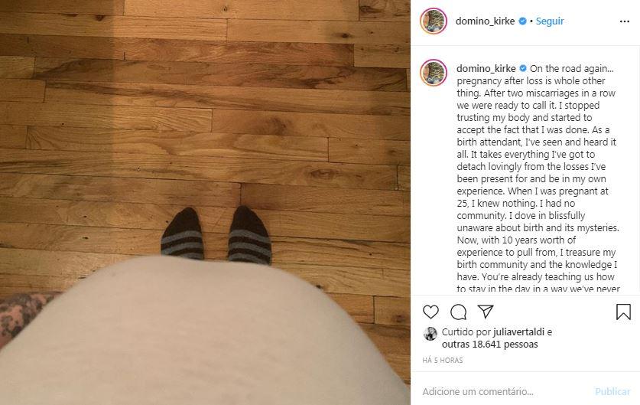Click the caption profile avatar
This screenshot has width=640, height=405.
pos(434,73)
